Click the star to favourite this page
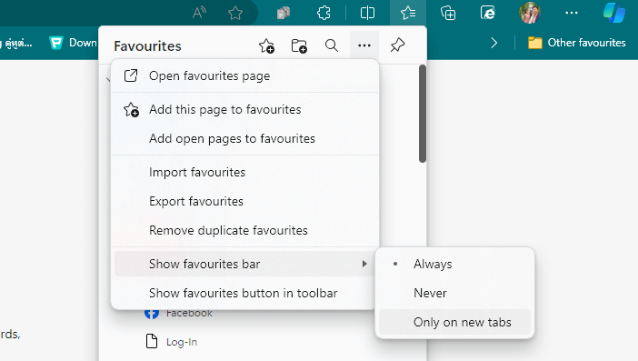 (235, 13)
